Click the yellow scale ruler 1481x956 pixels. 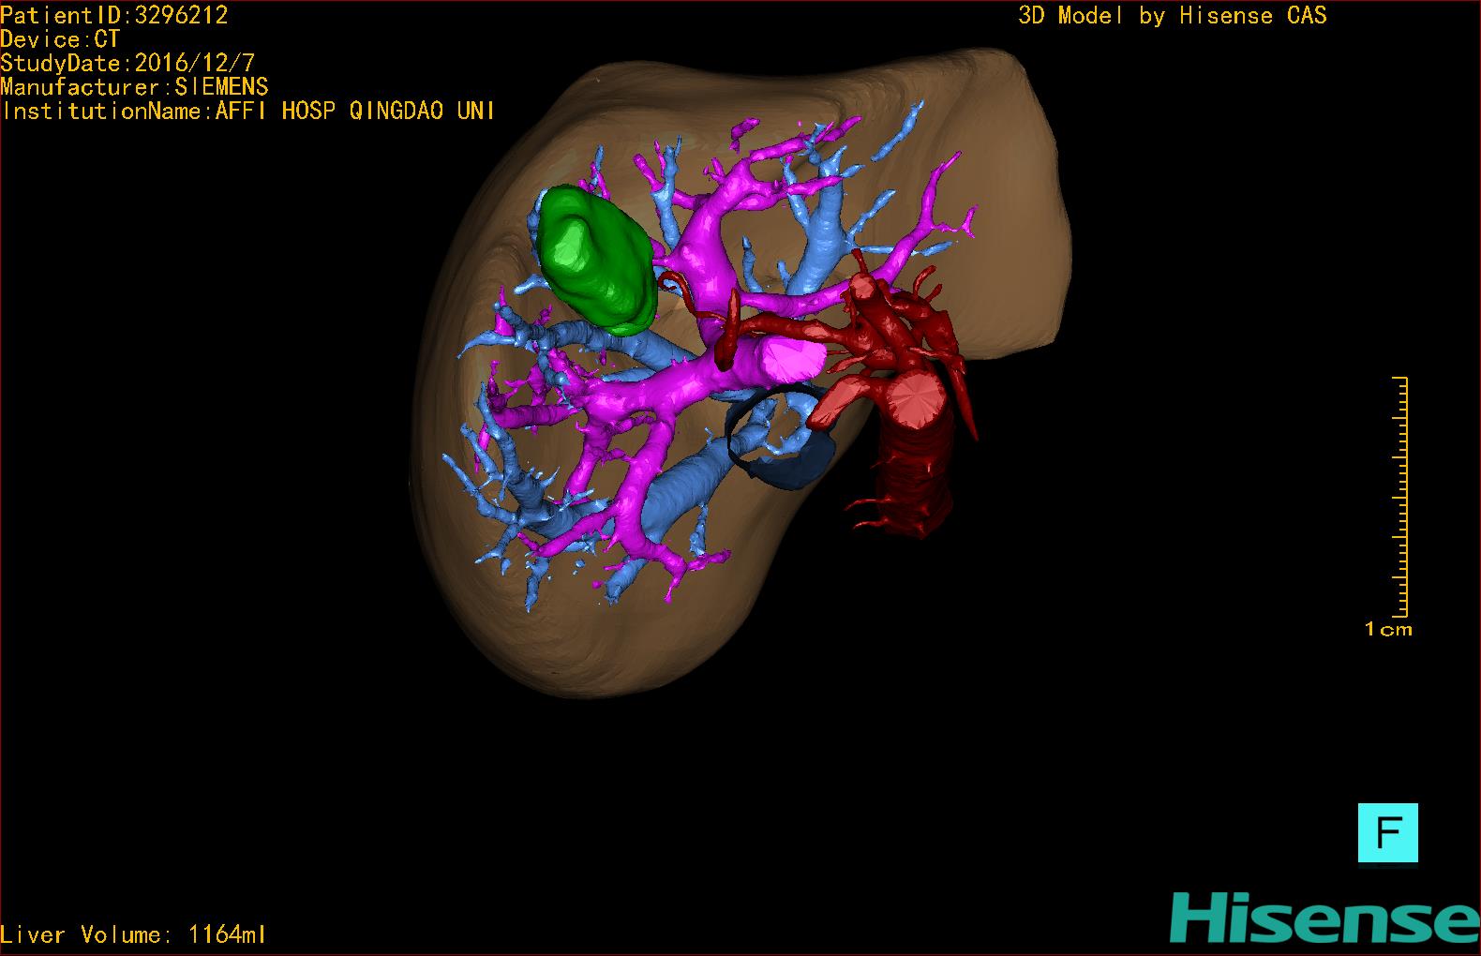tap(1399, 497)
